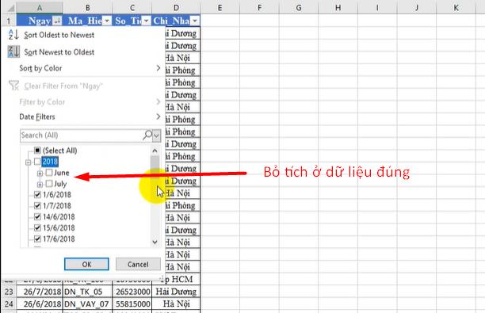Select column K header
The height and width of the screenshot is (313, 485).
coord(456,8)
